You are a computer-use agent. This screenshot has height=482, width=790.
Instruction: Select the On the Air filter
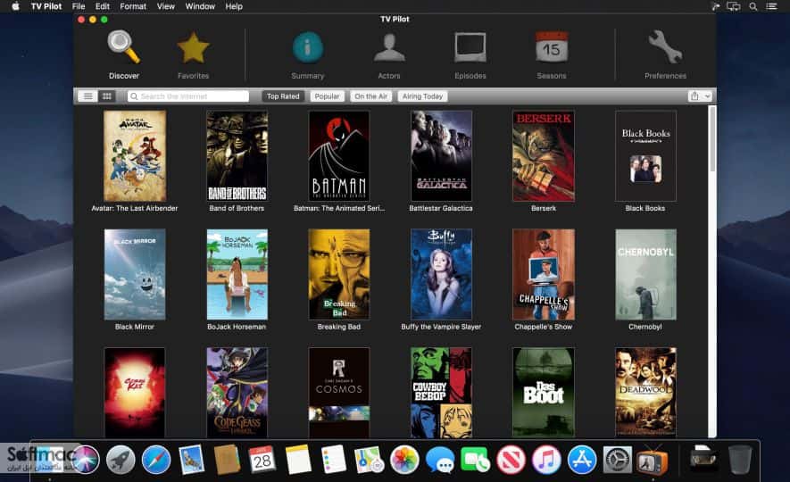370,96
